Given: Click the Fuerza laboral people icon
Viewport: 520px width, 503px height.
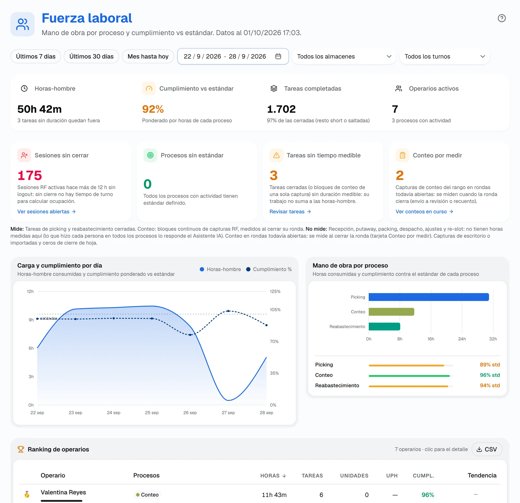Looking at the screenshot, I should click(23, 24).
